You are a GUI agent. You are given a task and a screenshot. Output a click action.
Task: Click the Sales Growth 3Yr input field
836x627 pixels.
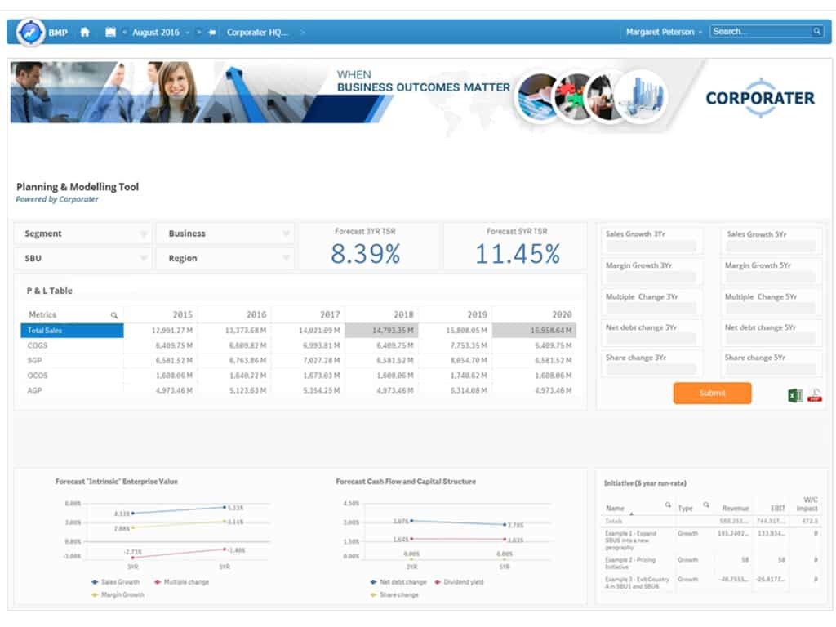point(651,247)
